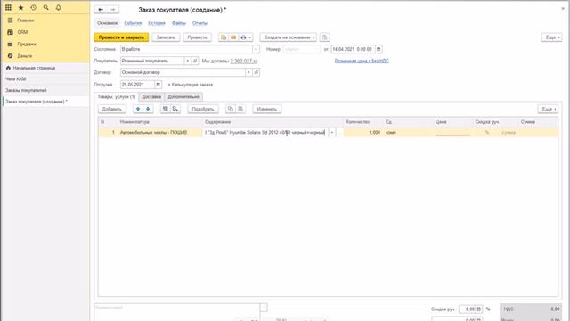
Task: Click the icon right of Создать на основании
Action: pyautogui.click(x=324, y=37)
